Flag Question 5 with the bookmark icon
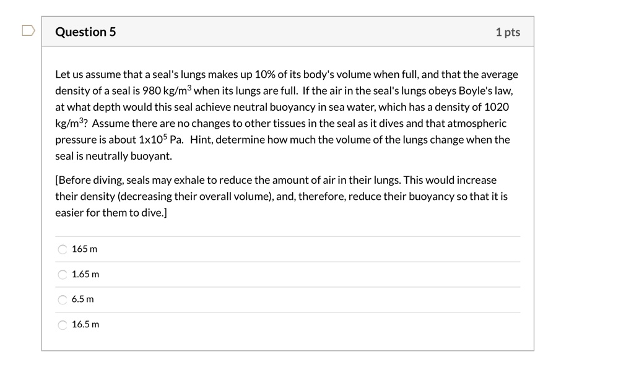This screenshot has width=634, height=383. (x=28, y=31)
